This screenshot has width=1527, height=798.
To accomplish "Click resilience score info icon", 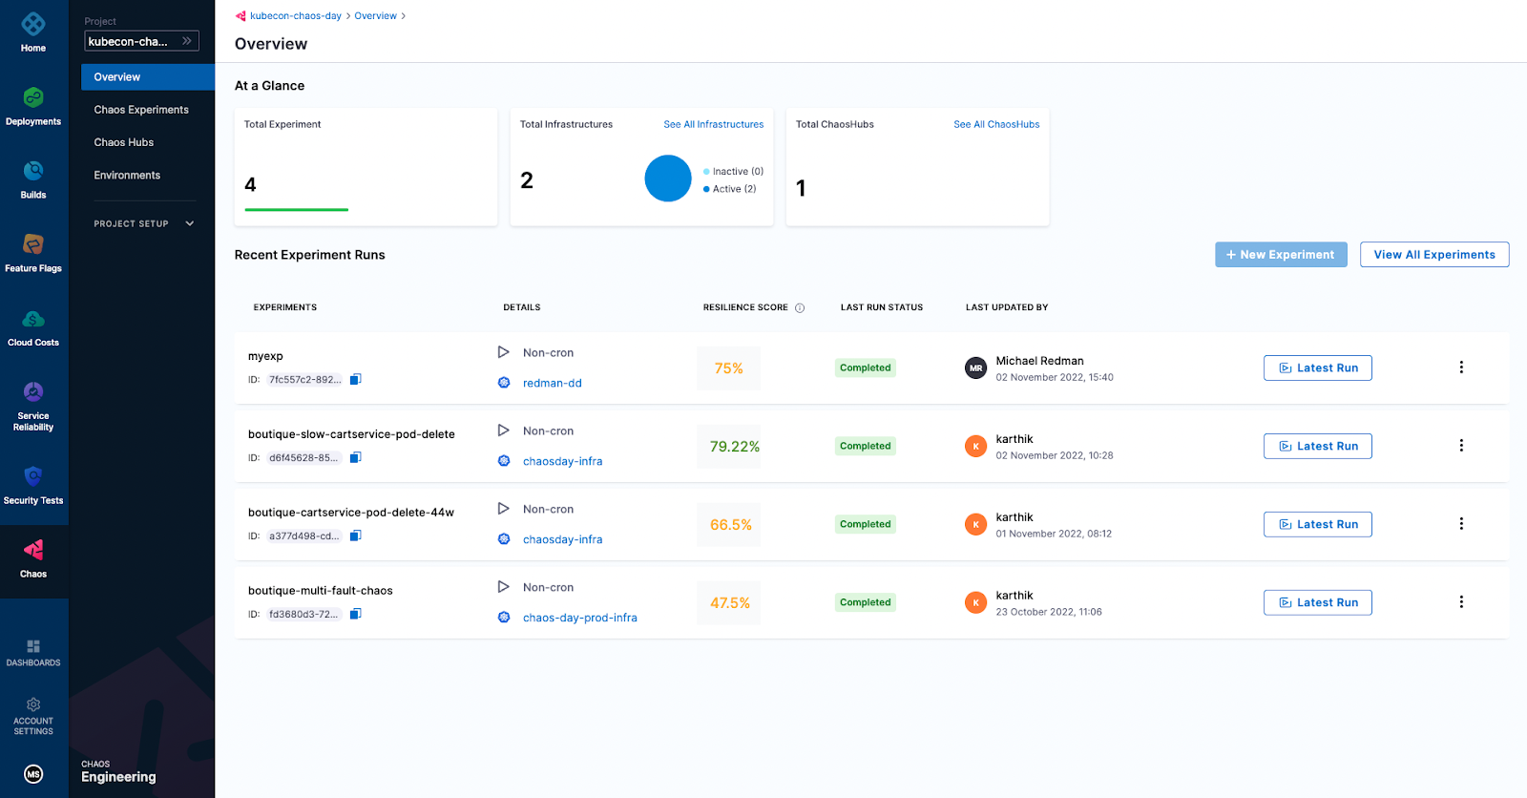I will (800, 307).
